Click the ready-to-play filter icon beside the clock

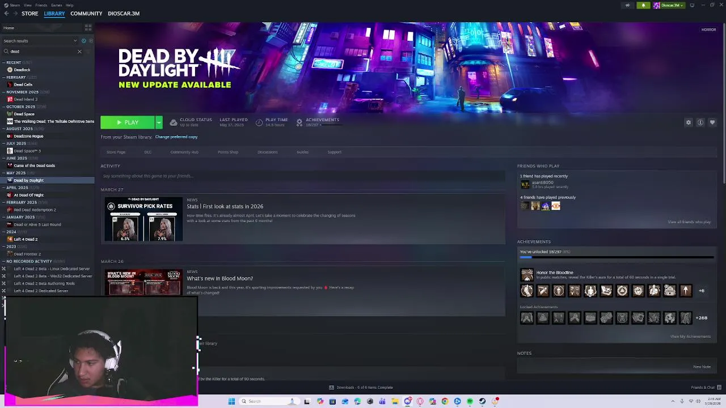[x=90, y=41]
